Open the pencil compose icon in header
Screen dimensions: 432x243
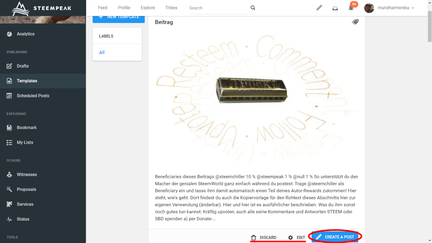tap(319, 8)
